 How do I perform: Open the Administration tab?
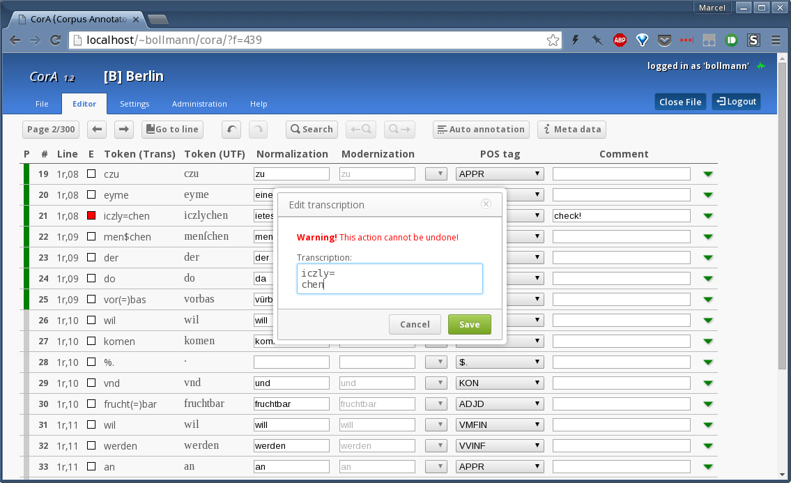click(x=199, y=104)
